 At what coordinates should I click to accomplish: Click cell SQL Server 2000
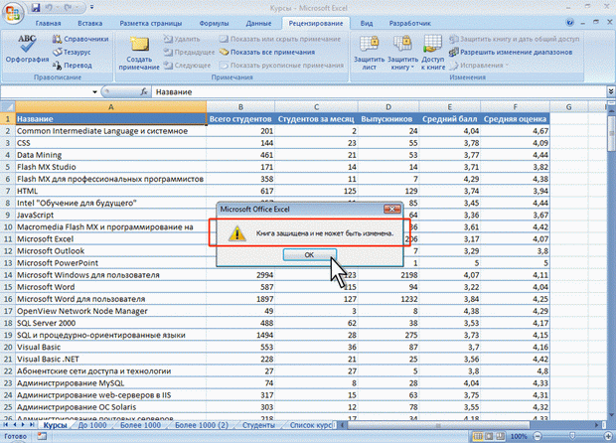[x=111, y=323]
